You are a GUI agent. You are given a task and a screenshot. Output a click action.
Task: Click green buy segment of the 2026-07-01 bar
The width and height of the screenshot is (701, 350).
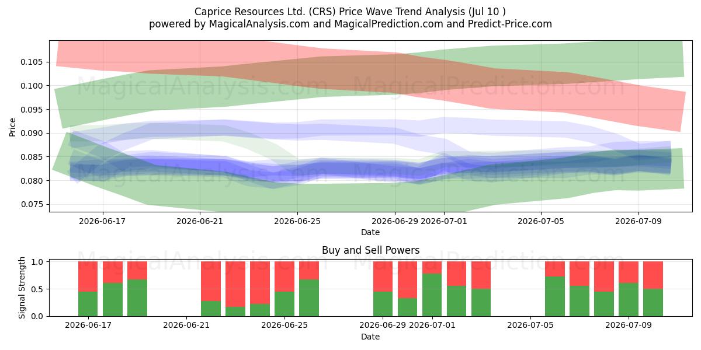(432, 295)
